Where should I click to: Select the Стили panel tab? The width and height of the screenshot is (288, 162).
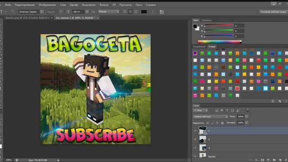(x=212, y=47)
